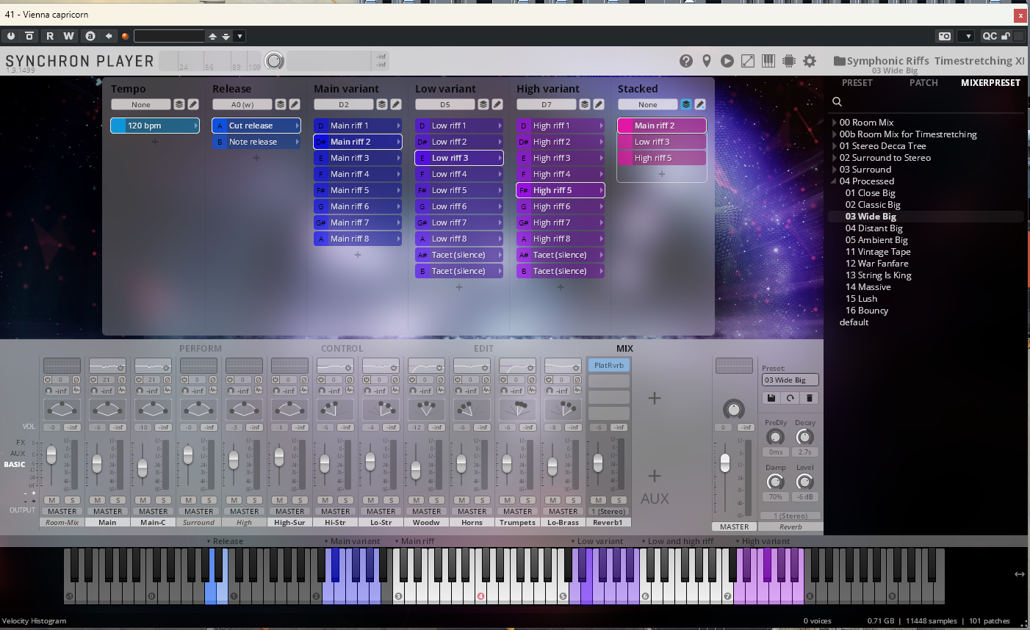
Task: Click the Stacked pencil edit icon
Action: (700, 104)
